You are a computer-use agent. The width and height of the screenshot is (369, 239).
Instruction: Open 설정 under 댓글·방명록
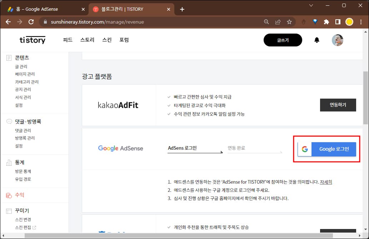19,146
